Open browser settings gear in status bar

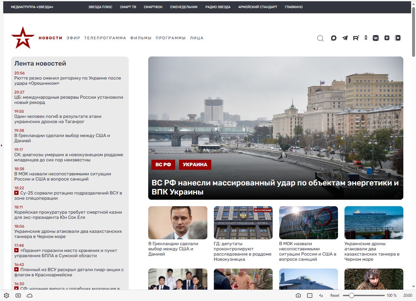pos(6,295)
